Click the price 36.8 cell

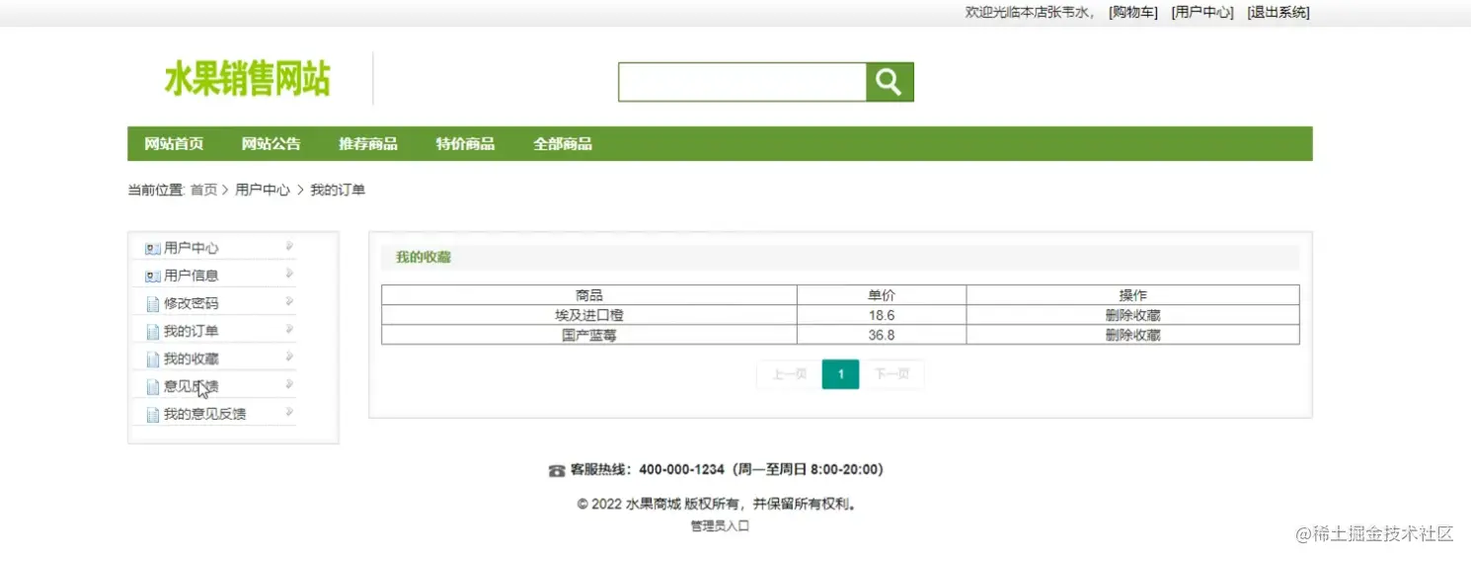point(882,336)
